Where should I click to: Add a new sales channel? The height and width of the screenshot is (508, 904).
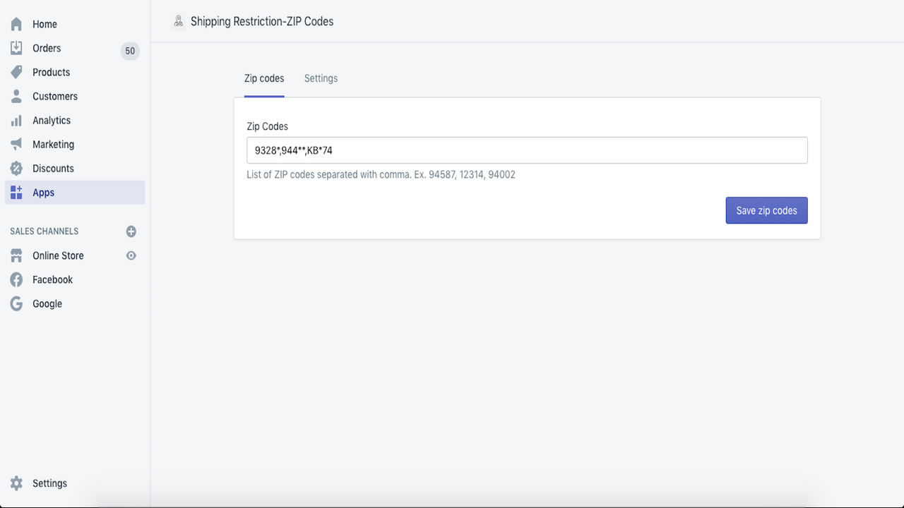[131, 231]
